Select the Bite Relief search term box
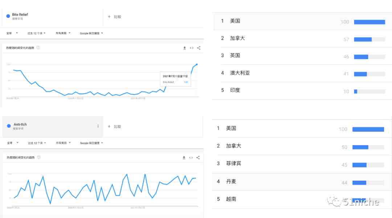 click(53, 17)
